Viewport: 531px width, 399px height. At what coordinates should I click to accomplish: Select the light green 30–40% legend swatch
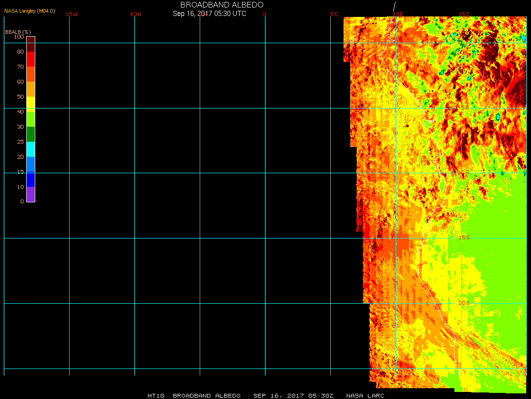[31, 119]
